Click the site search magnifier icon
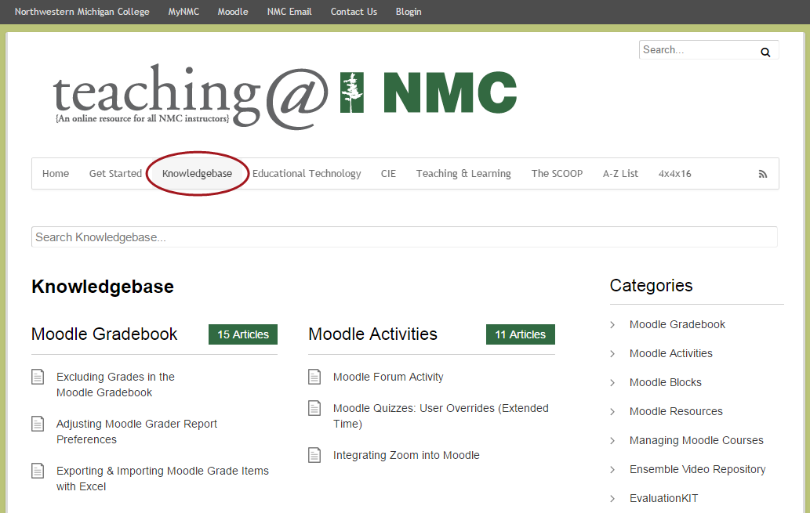This screenshot has height=513, width=810. (x=765, y=52)
